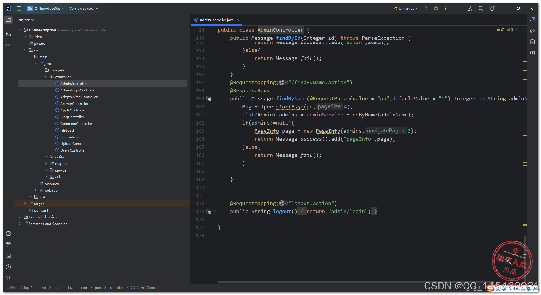Select UploadController in tree

(74, 143)
